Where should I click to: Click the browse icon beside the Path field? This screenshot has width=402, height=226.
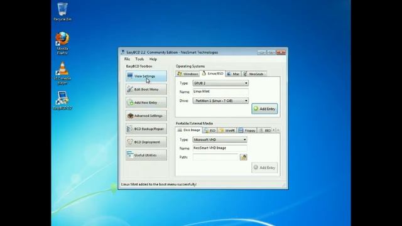[x=243, y=157]
